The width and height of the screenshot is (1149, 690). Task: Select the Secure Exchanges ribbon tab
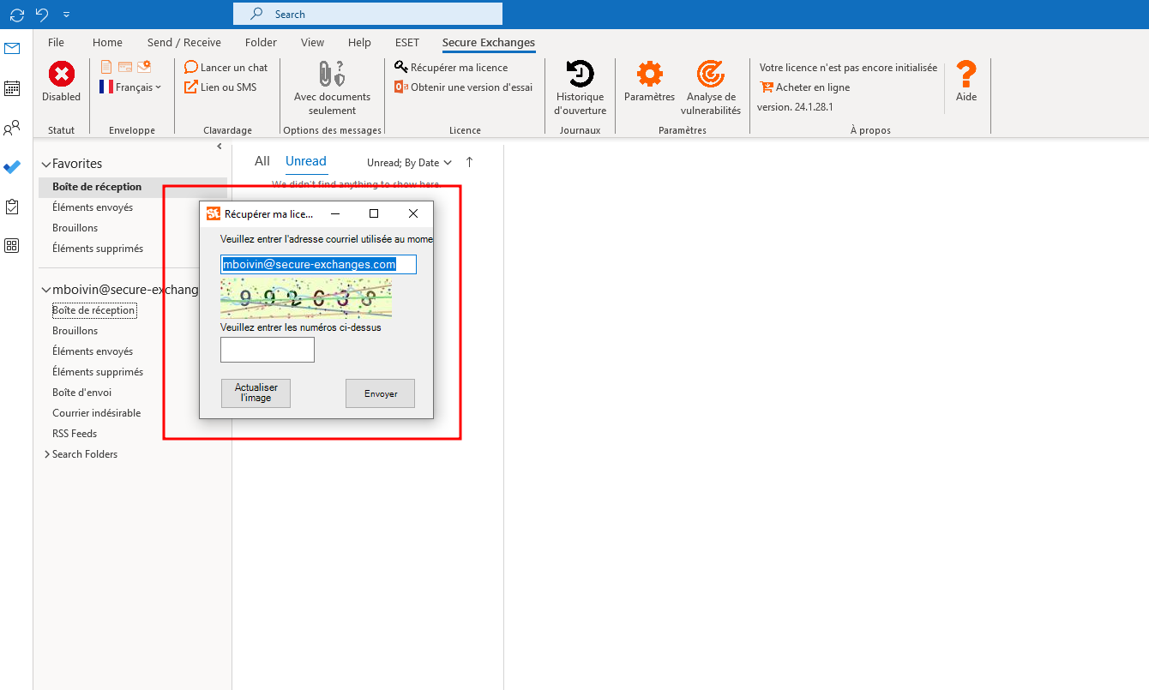pos(489,43)
